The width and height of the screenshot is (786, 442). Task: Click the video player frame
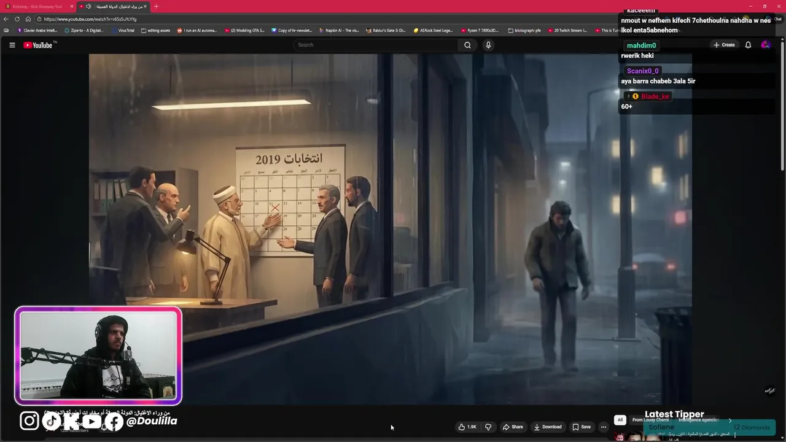tap(391, 229)
